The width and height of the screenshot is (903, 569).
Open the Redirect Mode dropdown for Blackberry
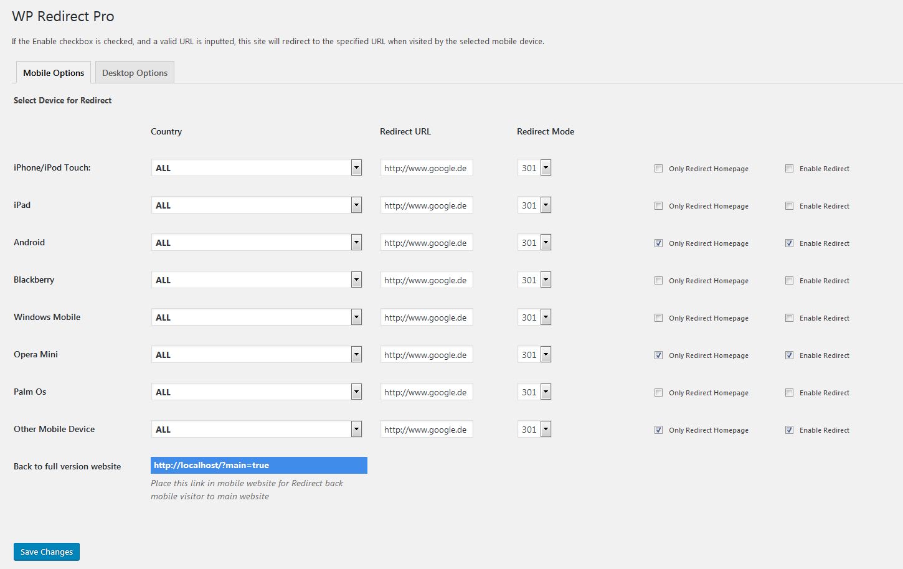pyautogui.click(x=534, y=280)
